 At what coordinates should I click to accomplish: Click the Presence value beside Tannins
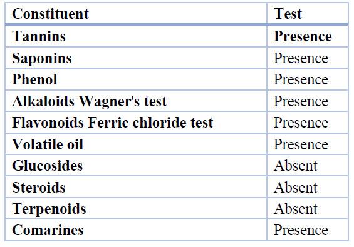coord(303,36)
